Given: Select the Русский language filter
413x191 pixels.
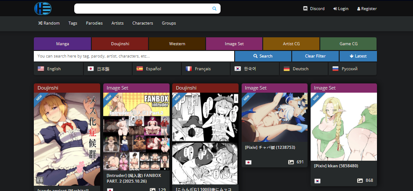Looking at the screenshot, I should [x=352, y=68].
